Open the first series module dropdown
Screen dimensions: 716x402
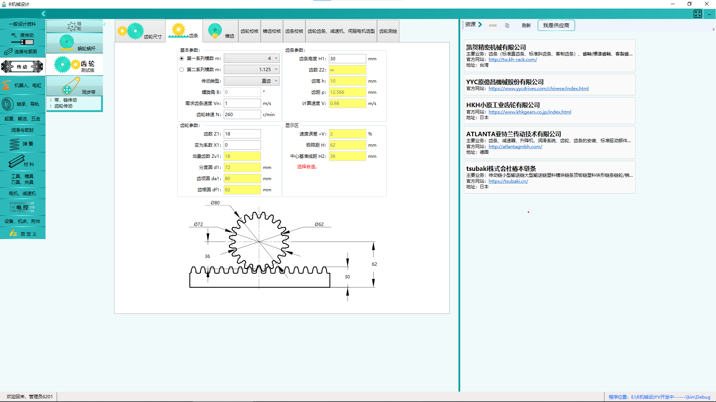click(x=251, y=58)
